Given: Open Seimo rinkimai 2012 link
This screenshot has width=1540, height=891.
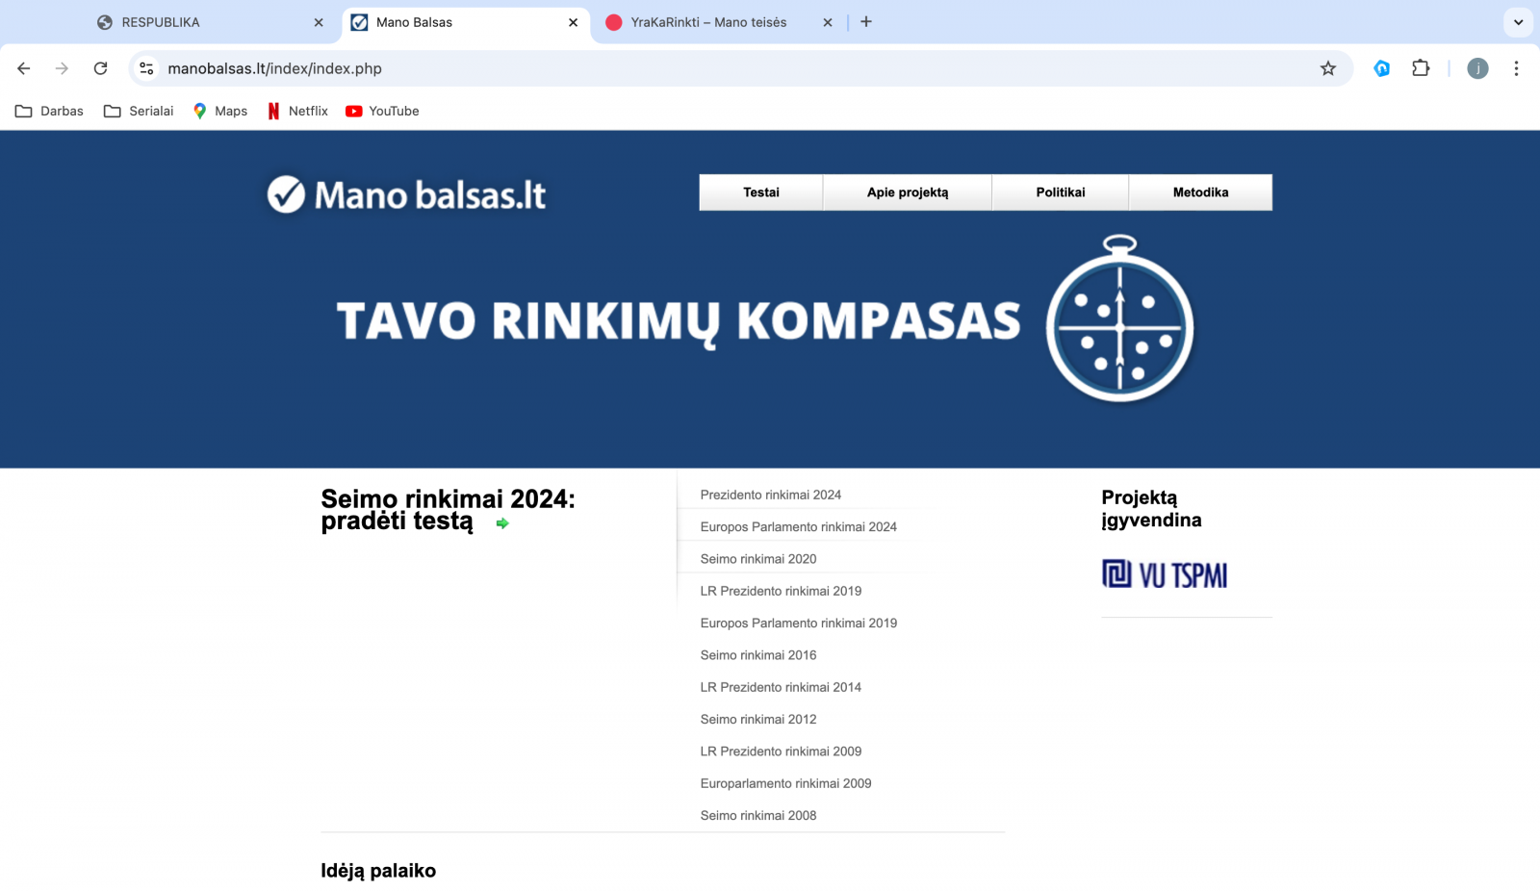Looking at the screenshot, I should pyautogui.click(x=758, y=719).
